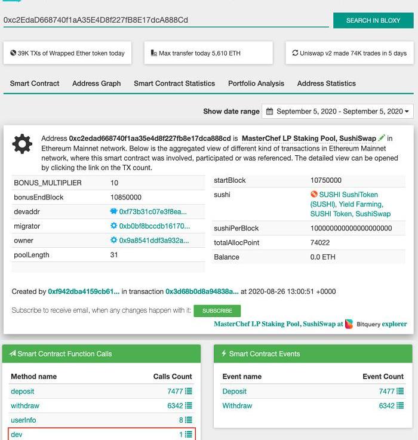Viewport: 418px width, 440px height.
Task: Click the creator address 0xf942dba4159cb61 link
Action: (x=84, y=292)
